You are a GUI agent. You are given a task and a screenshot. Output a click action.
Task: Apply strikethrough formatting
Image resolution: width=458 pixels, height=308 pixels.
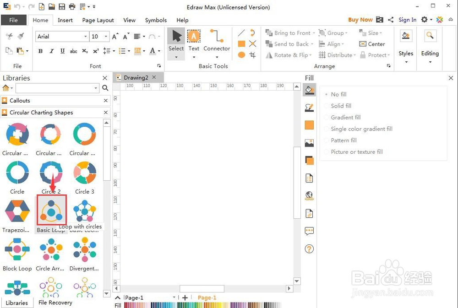click(x=73, y=51)
